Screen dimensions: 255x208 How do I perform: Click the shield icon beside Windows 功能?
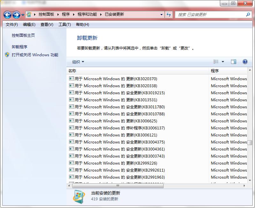coord(7,55)
